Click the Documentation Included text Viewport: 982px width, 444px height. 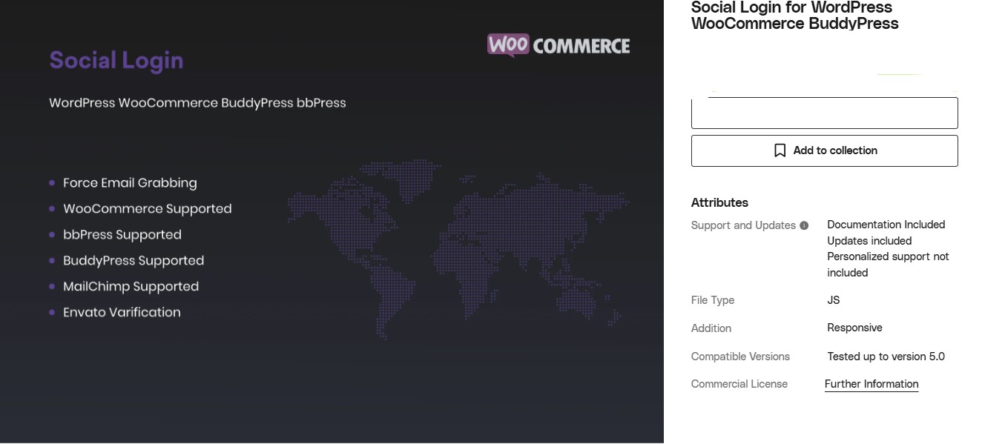click(886, 225)
